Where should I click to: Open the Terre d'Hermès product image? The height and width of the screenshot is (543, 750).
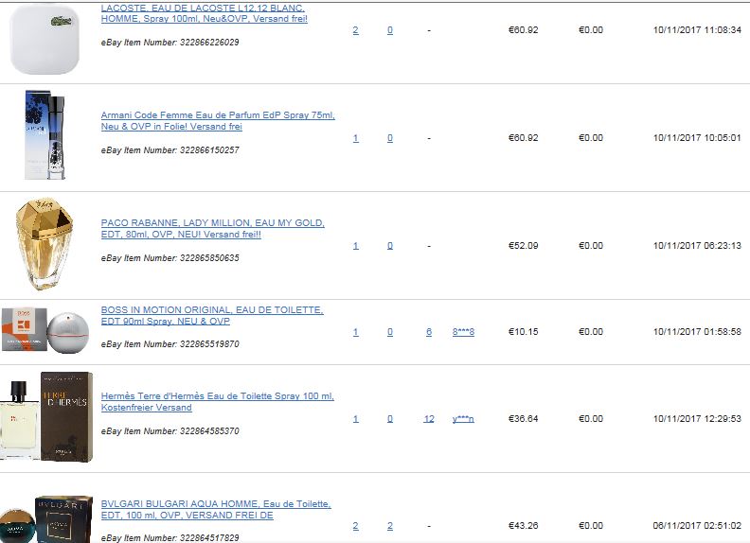46,417
